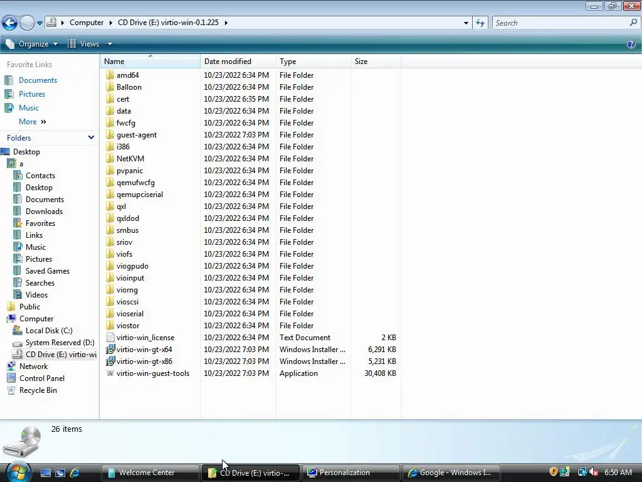Select Downloads in folder tree
The width and height of the screenshot is (642, 482).
tap(45, 211)
